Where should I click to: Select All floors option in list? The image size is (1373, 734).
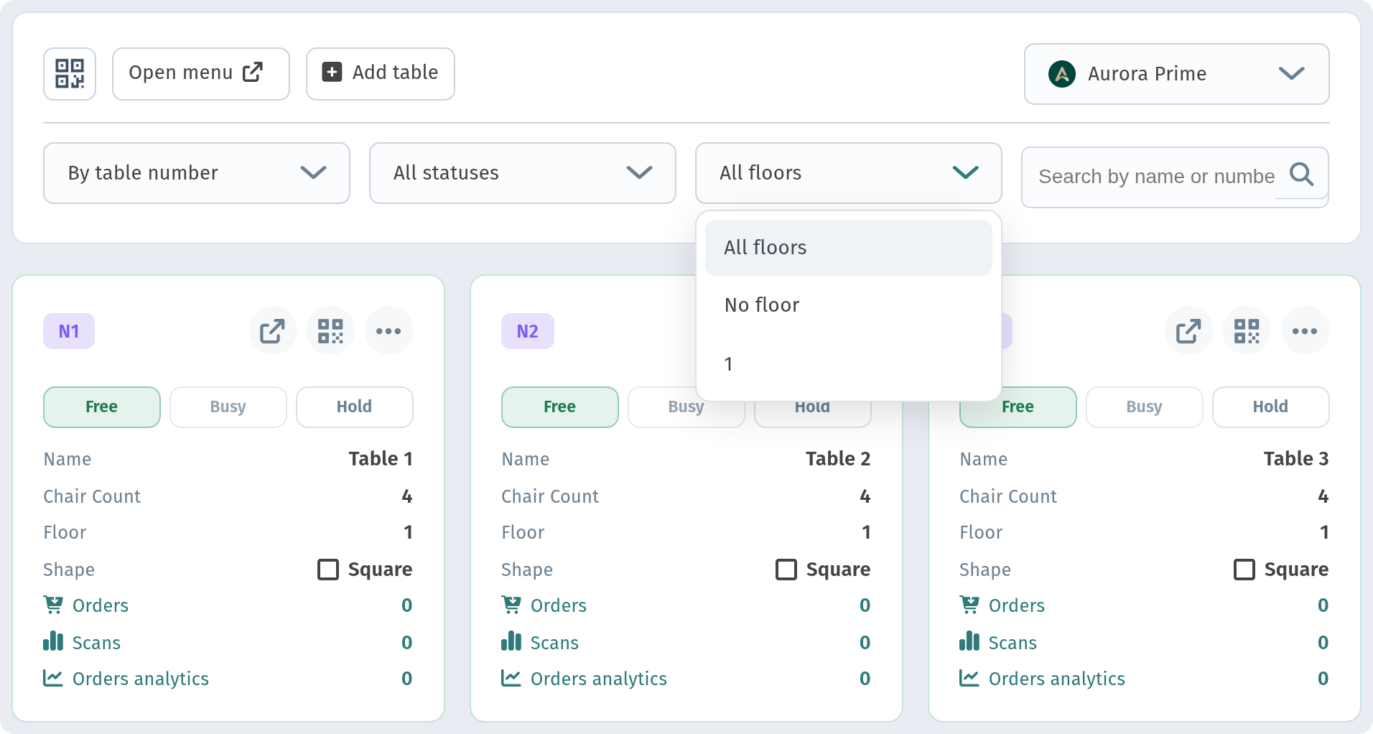[849, 248]
